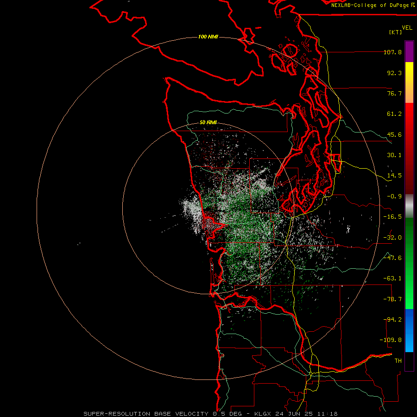Click the 100 NMI range ring label
Image resolution: width=417 pixels, height=417 pixels.
[208, 37]
